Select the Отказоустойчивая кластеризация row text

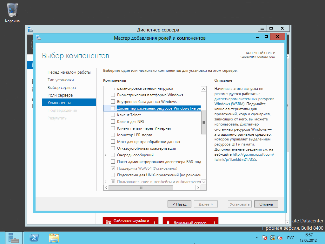tap(146, 148)
